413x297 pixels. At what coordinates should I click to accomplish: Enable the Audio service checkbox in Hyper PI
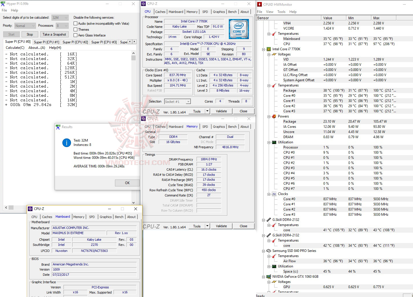point(75,23)
